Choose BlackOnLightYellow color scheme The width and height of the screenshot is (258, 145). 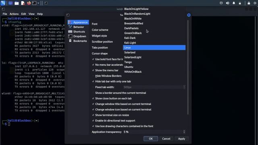[x=154, y=9]
